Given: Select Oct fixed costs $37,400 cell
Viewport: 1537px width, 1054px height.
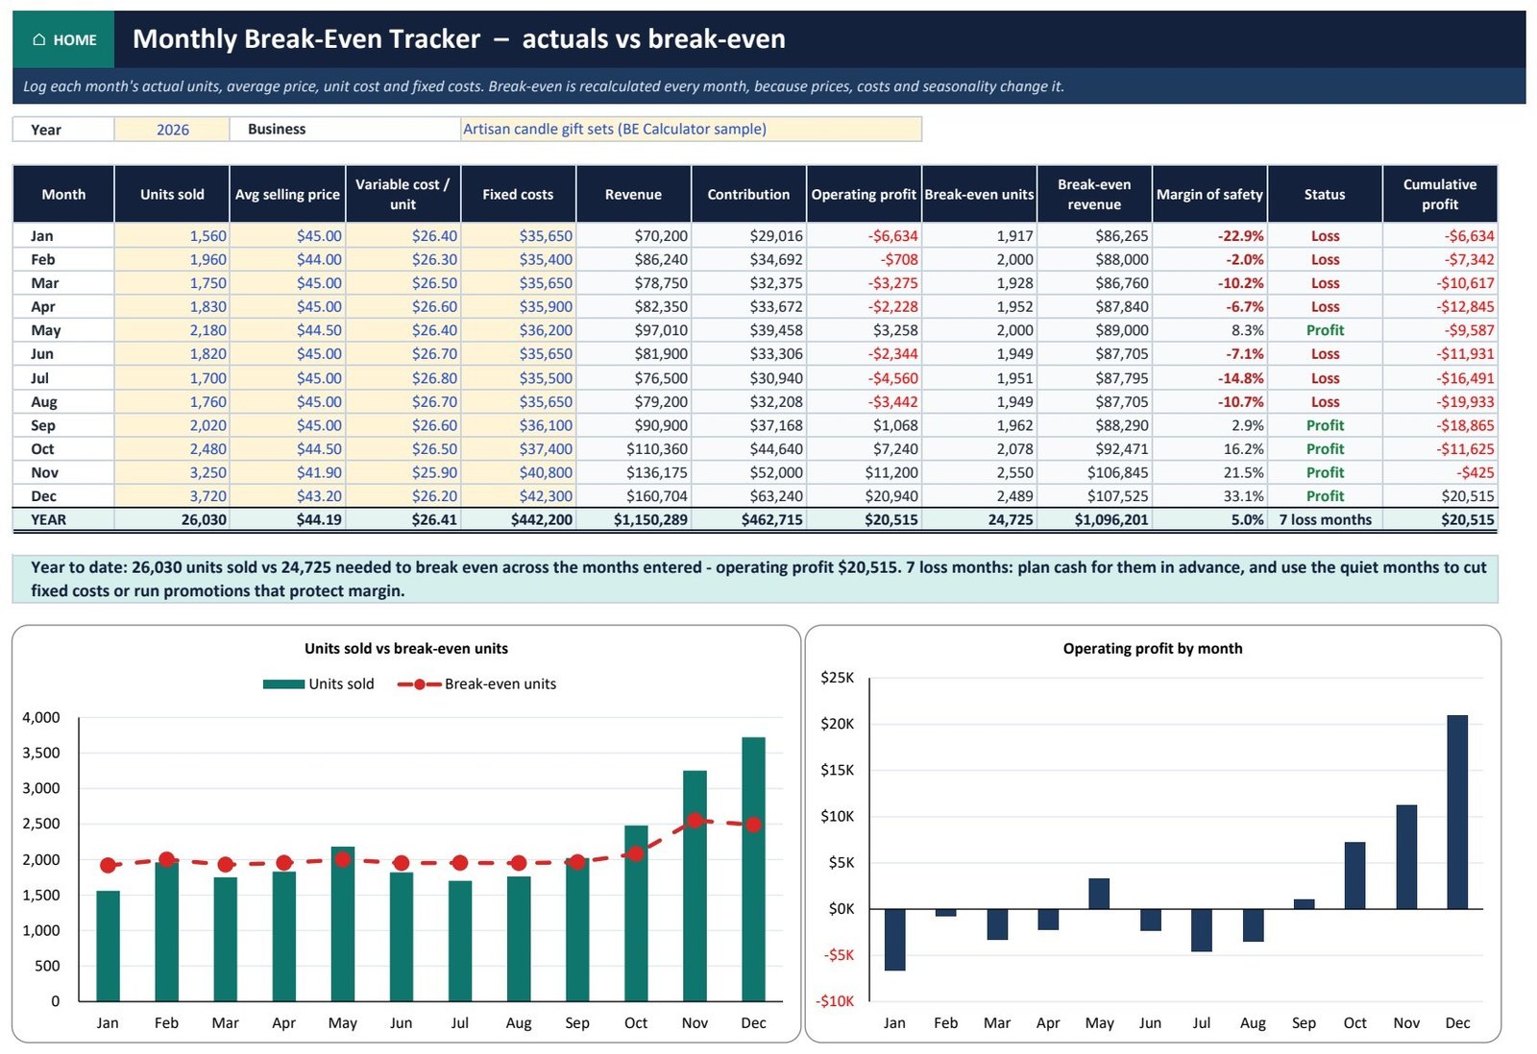Looking at the screenshot, I should [518, 449].
